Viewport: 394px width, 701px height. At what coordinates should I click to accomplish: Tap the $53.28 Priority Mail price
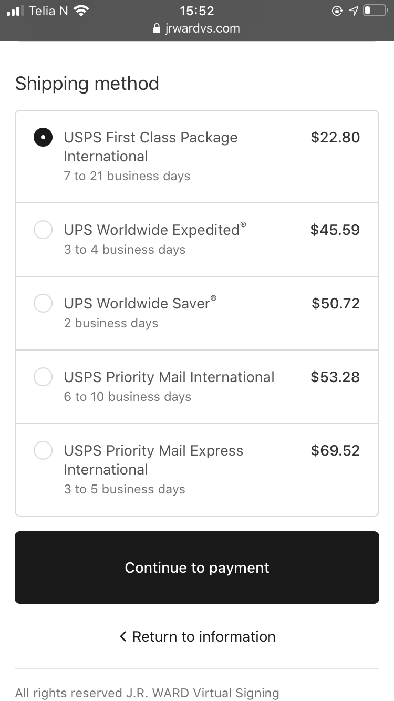click(335, 377)
